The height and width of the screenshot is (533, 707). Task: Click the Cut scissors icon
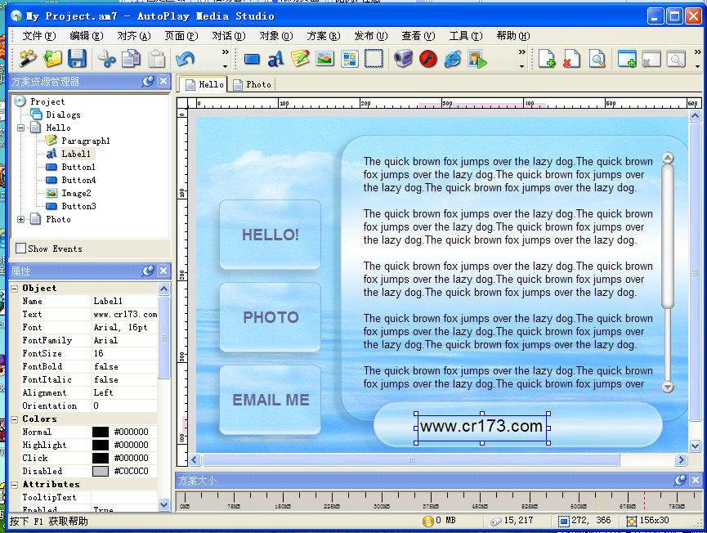click(106, 59)
